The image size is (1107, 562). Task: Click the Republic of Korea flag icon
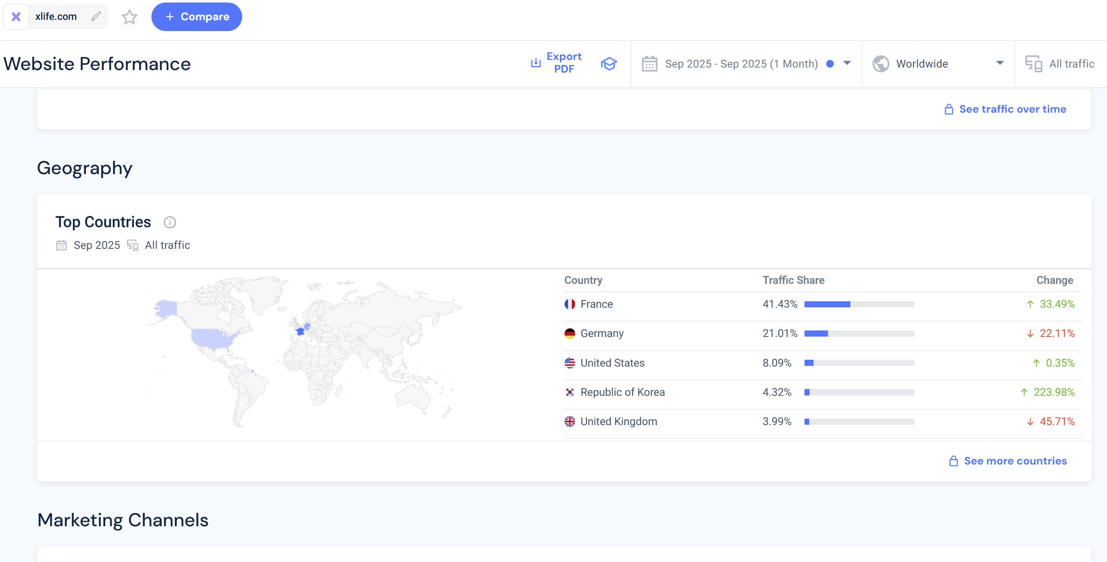pos(570,392)
